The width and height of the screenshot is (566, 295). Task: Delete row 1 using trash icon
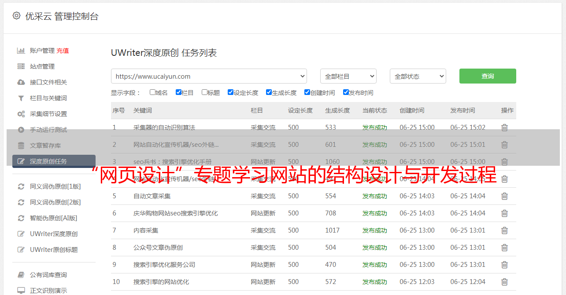click(504, 127)
